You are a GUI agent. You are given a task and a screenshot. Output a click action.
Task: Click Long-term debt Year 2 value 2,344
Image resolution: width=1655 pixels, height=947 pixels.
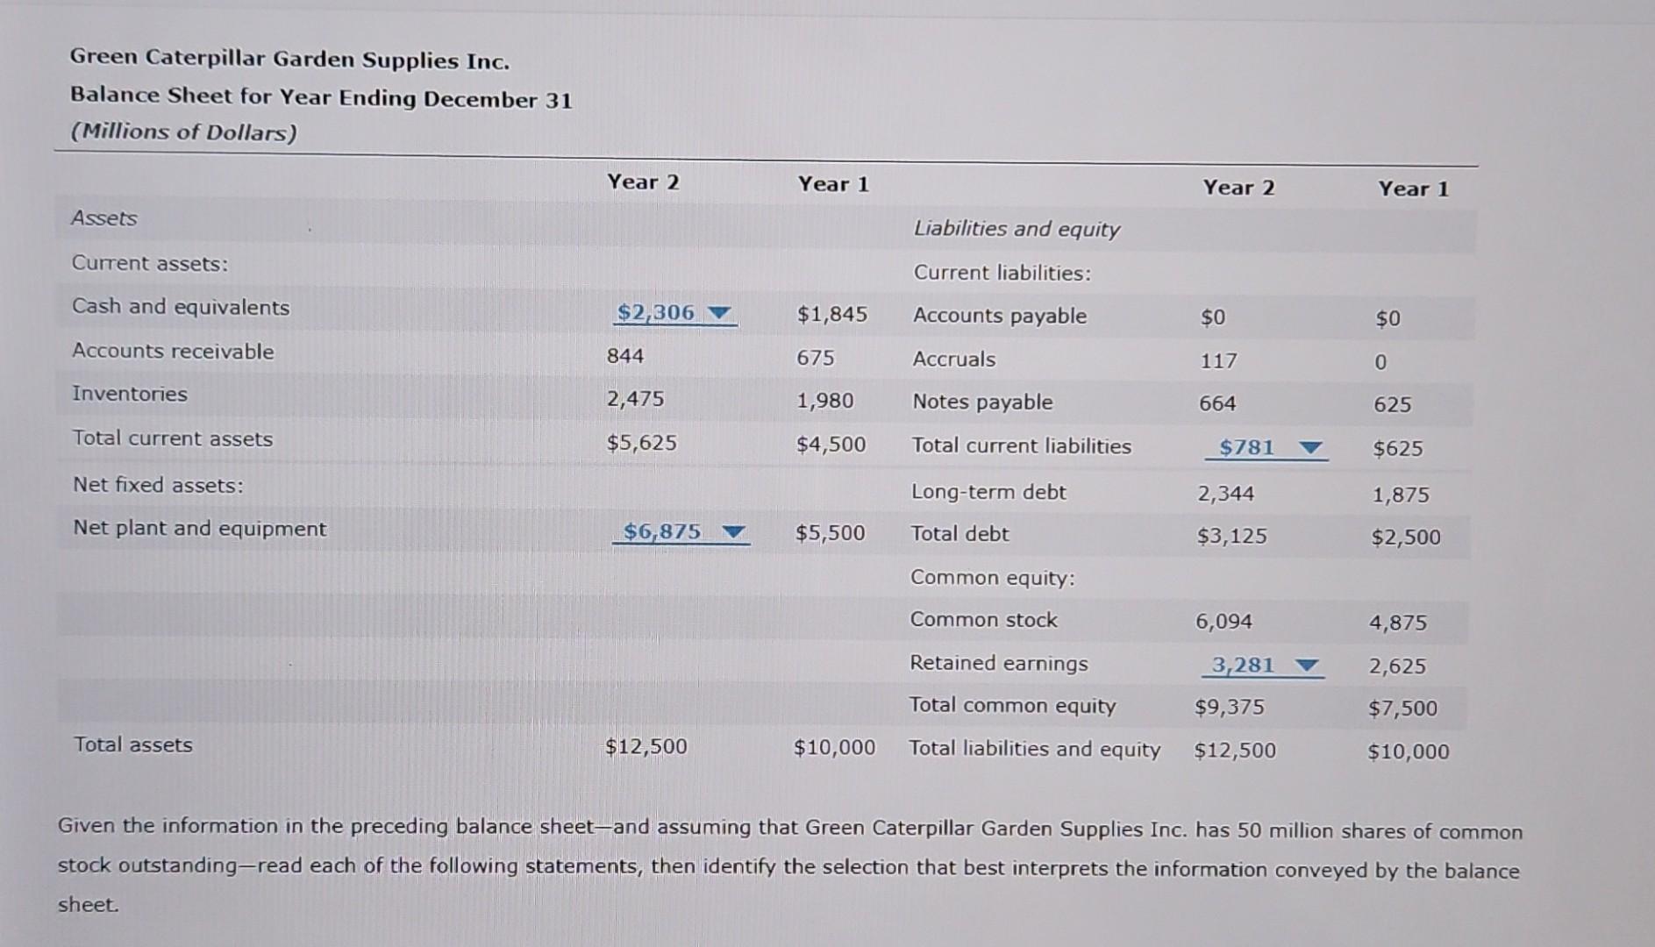pyautogui.click(x=1226, y=494)
